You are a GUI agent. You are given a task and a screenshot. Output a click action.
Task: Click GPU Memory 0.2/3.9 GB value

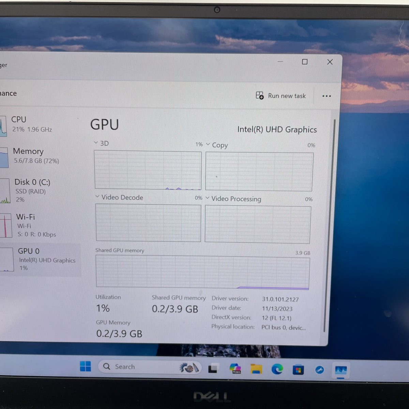(x=119, y=333)
